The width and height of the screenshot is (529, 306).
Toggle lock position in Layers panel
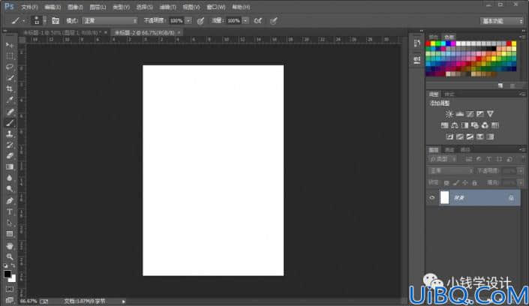pos(465,183)
